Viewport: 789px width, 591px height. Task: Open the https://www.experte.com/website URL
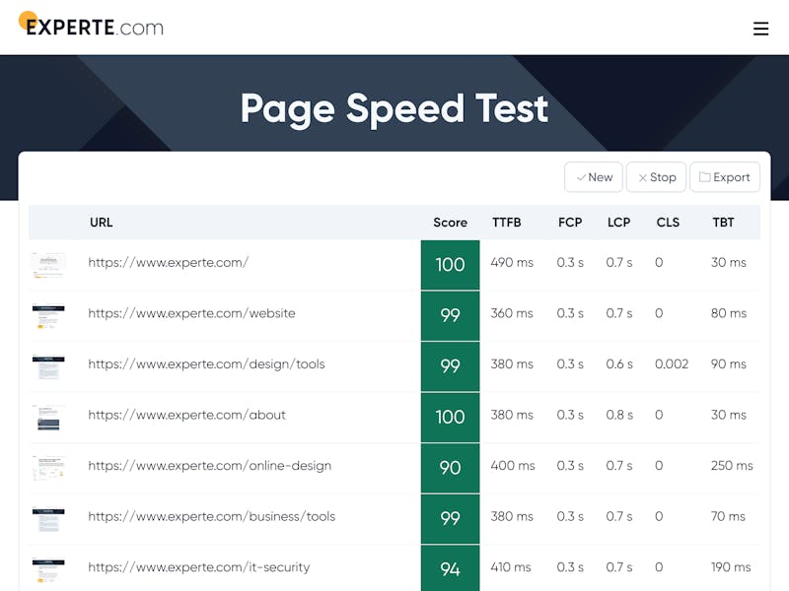191,313
